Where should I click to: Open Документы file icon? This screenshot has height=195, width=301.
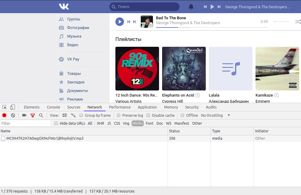[61, 91]
